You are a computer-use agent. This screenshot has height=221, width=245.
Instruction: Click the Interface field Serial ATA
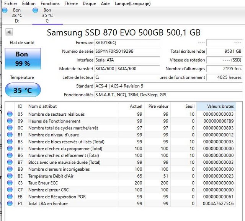(x=127, y=60)
